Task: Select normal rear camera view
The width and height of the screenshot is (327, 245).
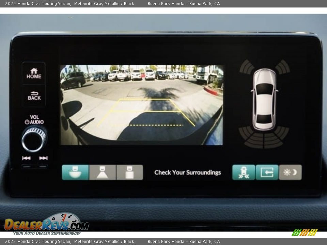Action: [x=103, y=172]
